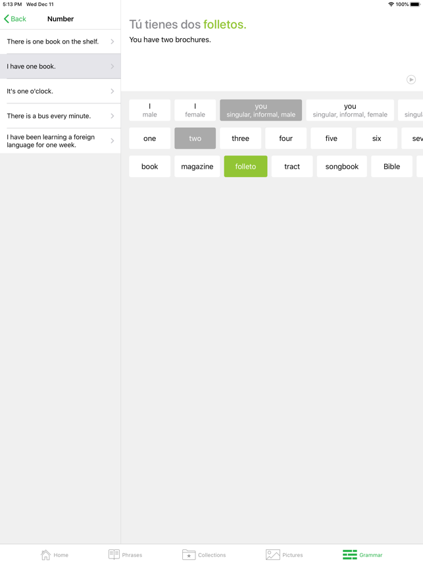Open the Pictures tab
Image resolution: width=423 pixels, height=565 pixels.
coord(284,554)
